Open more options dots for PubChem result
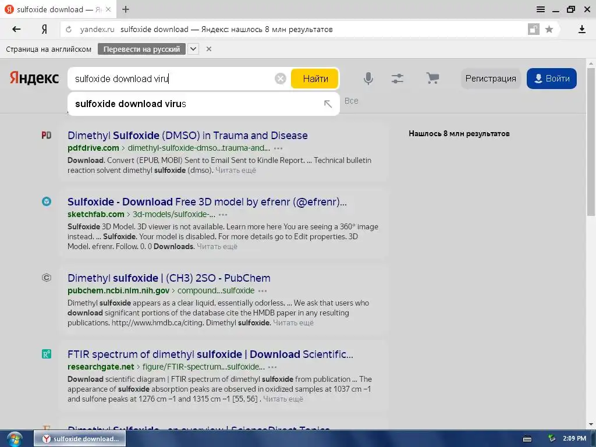The image size is (596, 447). pyautogui.click(x=262, y=291)
